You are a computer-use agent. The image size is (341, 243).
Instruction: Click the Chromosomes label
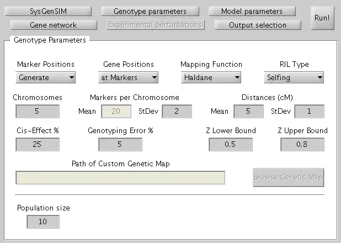pos(38,97)
